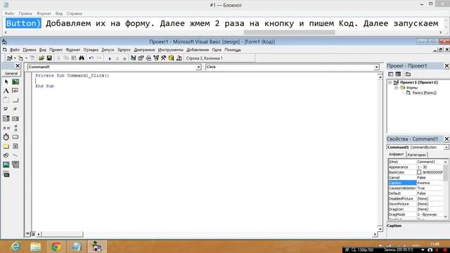Viewport: 450px width, 253px height.
Task: Select the Data control tool
Action: pyautogui.click(x=15, y=164)
